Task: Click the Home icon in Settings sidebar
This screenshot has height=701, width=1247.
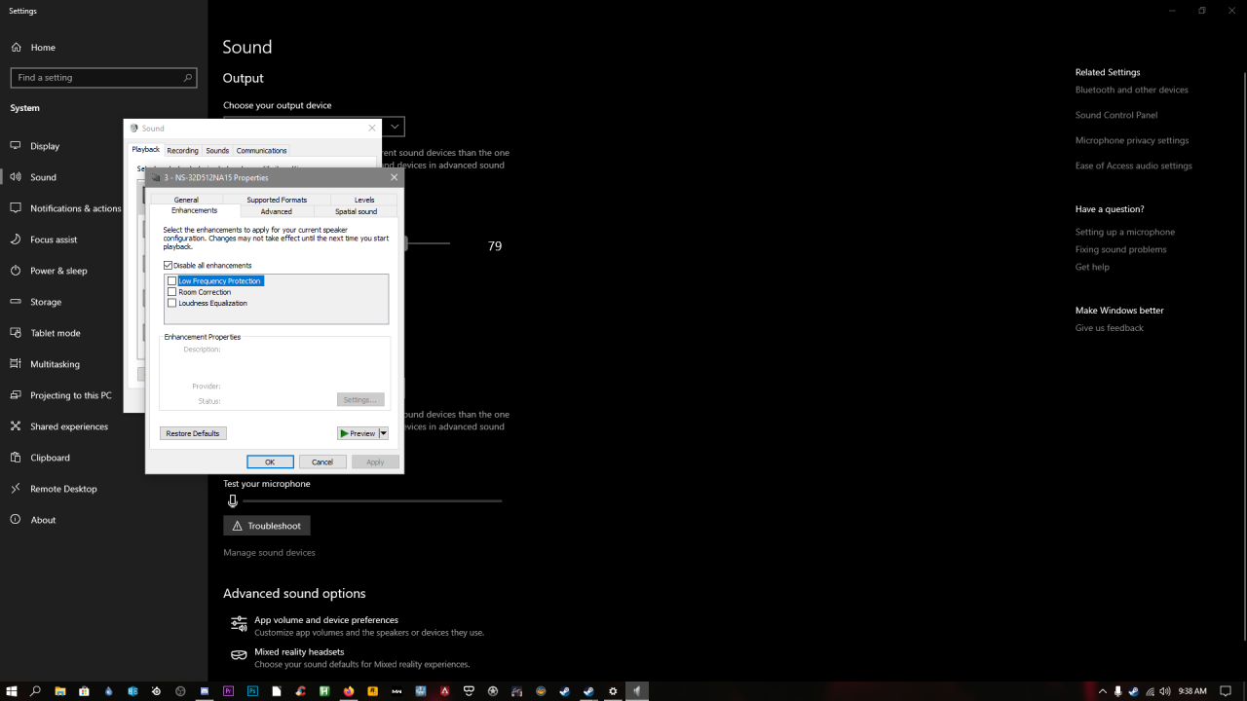Action: point(16,47)
